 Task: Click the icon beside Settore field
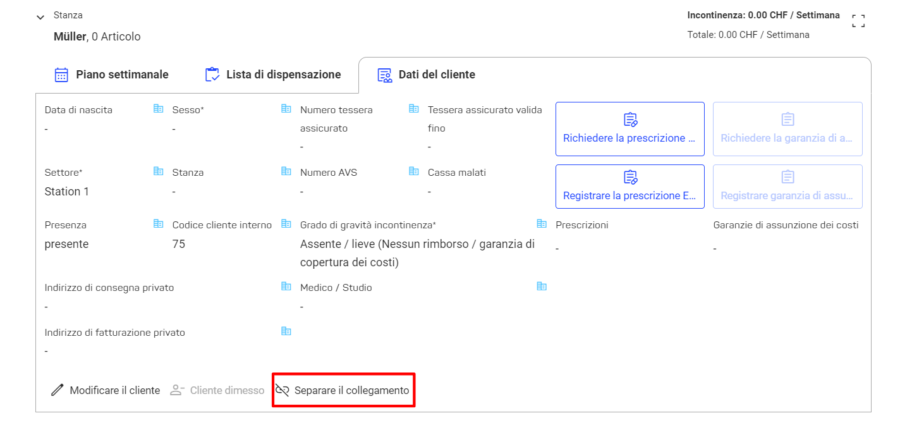[x=159, y=171]
